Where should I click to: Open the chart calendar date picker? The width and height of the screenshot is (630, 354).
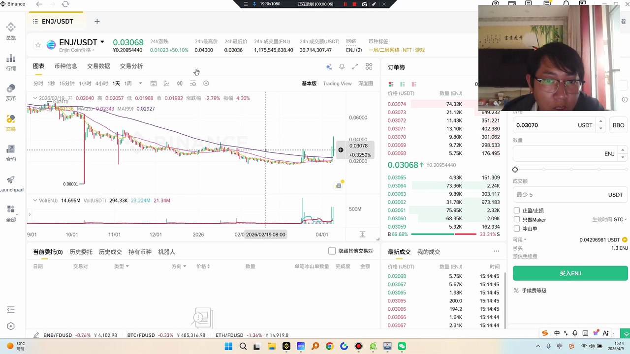click(x=154, y=84)
